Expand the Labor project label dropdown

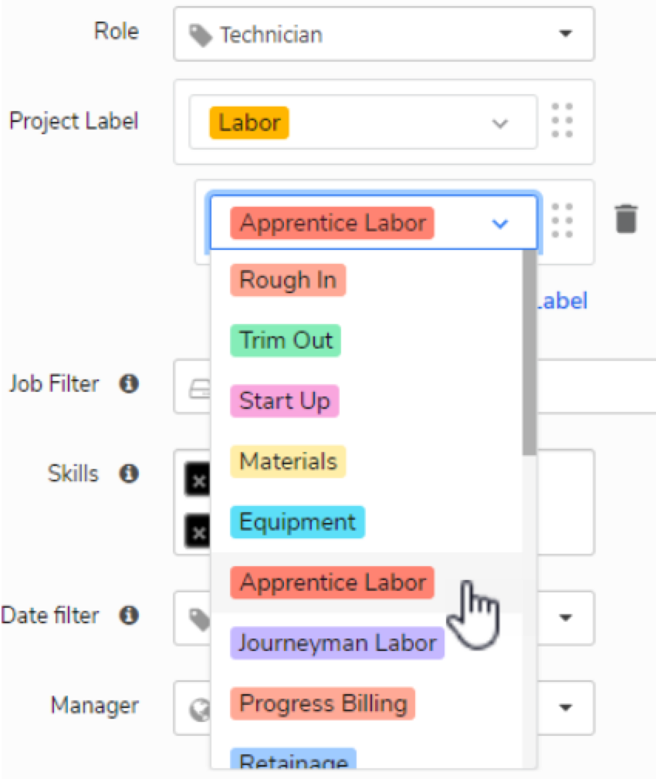click(x=500, y=123)
